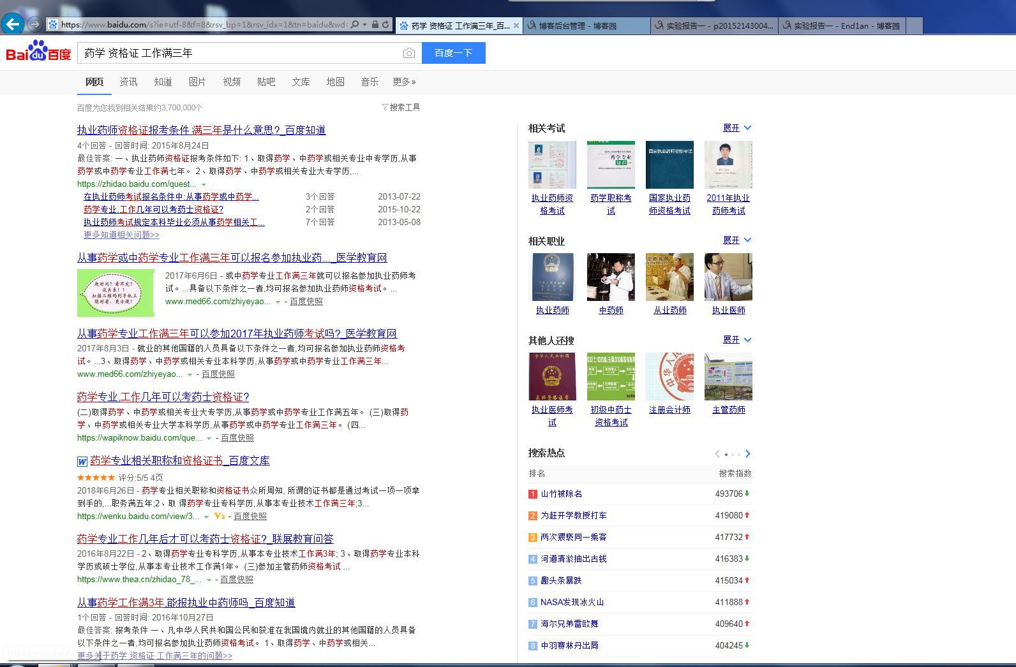Image resolution: width=1016 pixels, height=667 pixels.
Task: Click the Baidu logo
Action: coord(38,52)
